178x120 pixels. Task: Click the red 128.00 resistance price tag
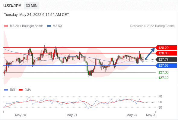(166, 53)
